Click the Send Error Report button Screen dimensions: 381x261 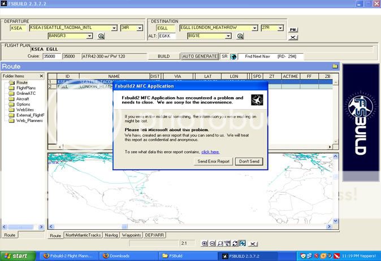coord(213,162)
